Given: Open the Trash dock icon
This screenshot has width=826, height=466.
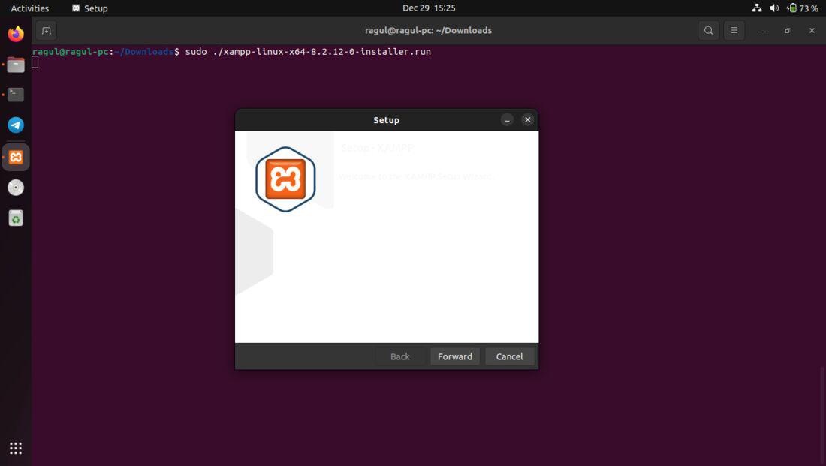Looking at the screenshot, I should click(16, 218).
